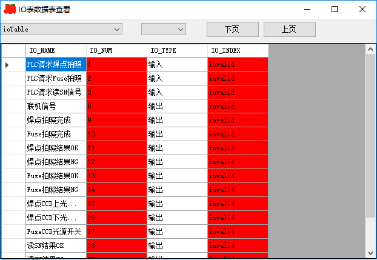Screen dimensions: 377x260
Task: Click IO_NUM cell with value 1
Action: point(116,64)
